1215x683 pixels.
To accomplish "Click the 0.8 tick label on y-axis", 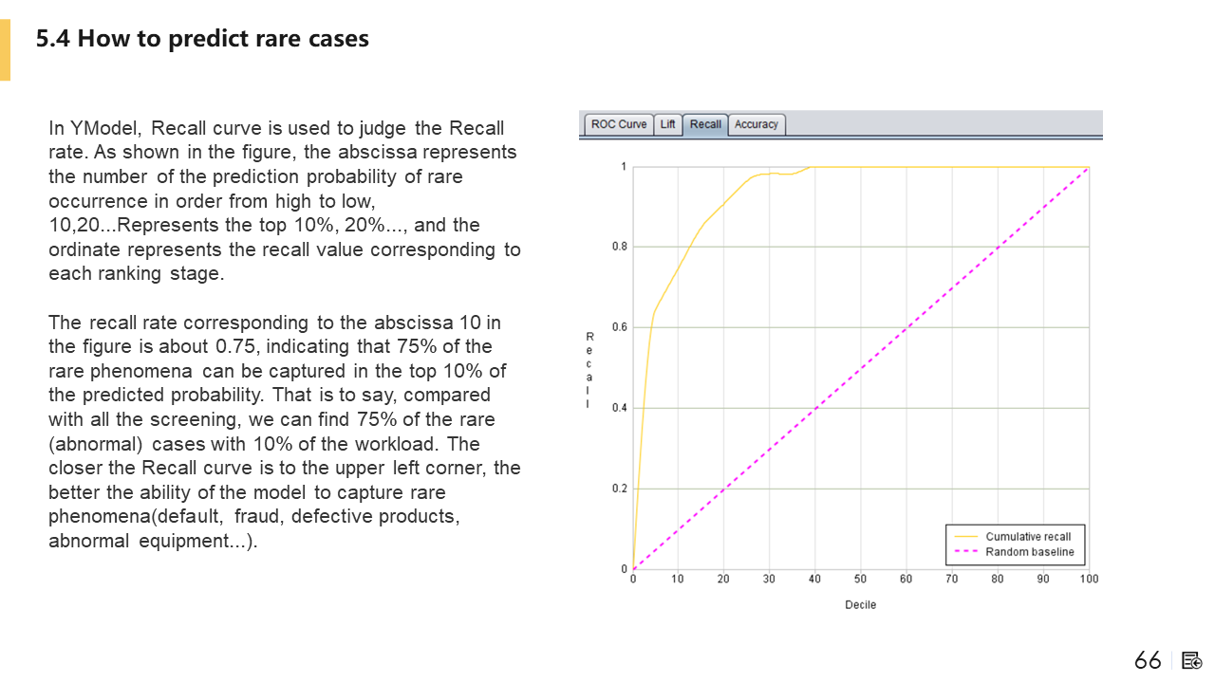I will coord(618,247).
